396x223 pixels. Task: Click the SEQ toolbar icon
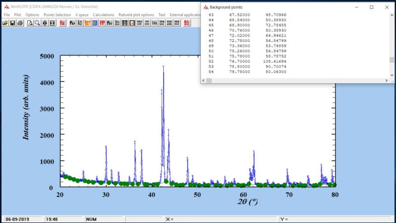click(154, 23)
